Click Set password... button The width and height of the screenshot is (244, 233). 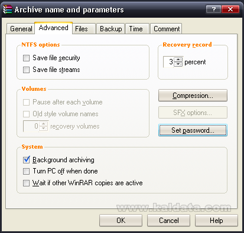tap(193, 130)
